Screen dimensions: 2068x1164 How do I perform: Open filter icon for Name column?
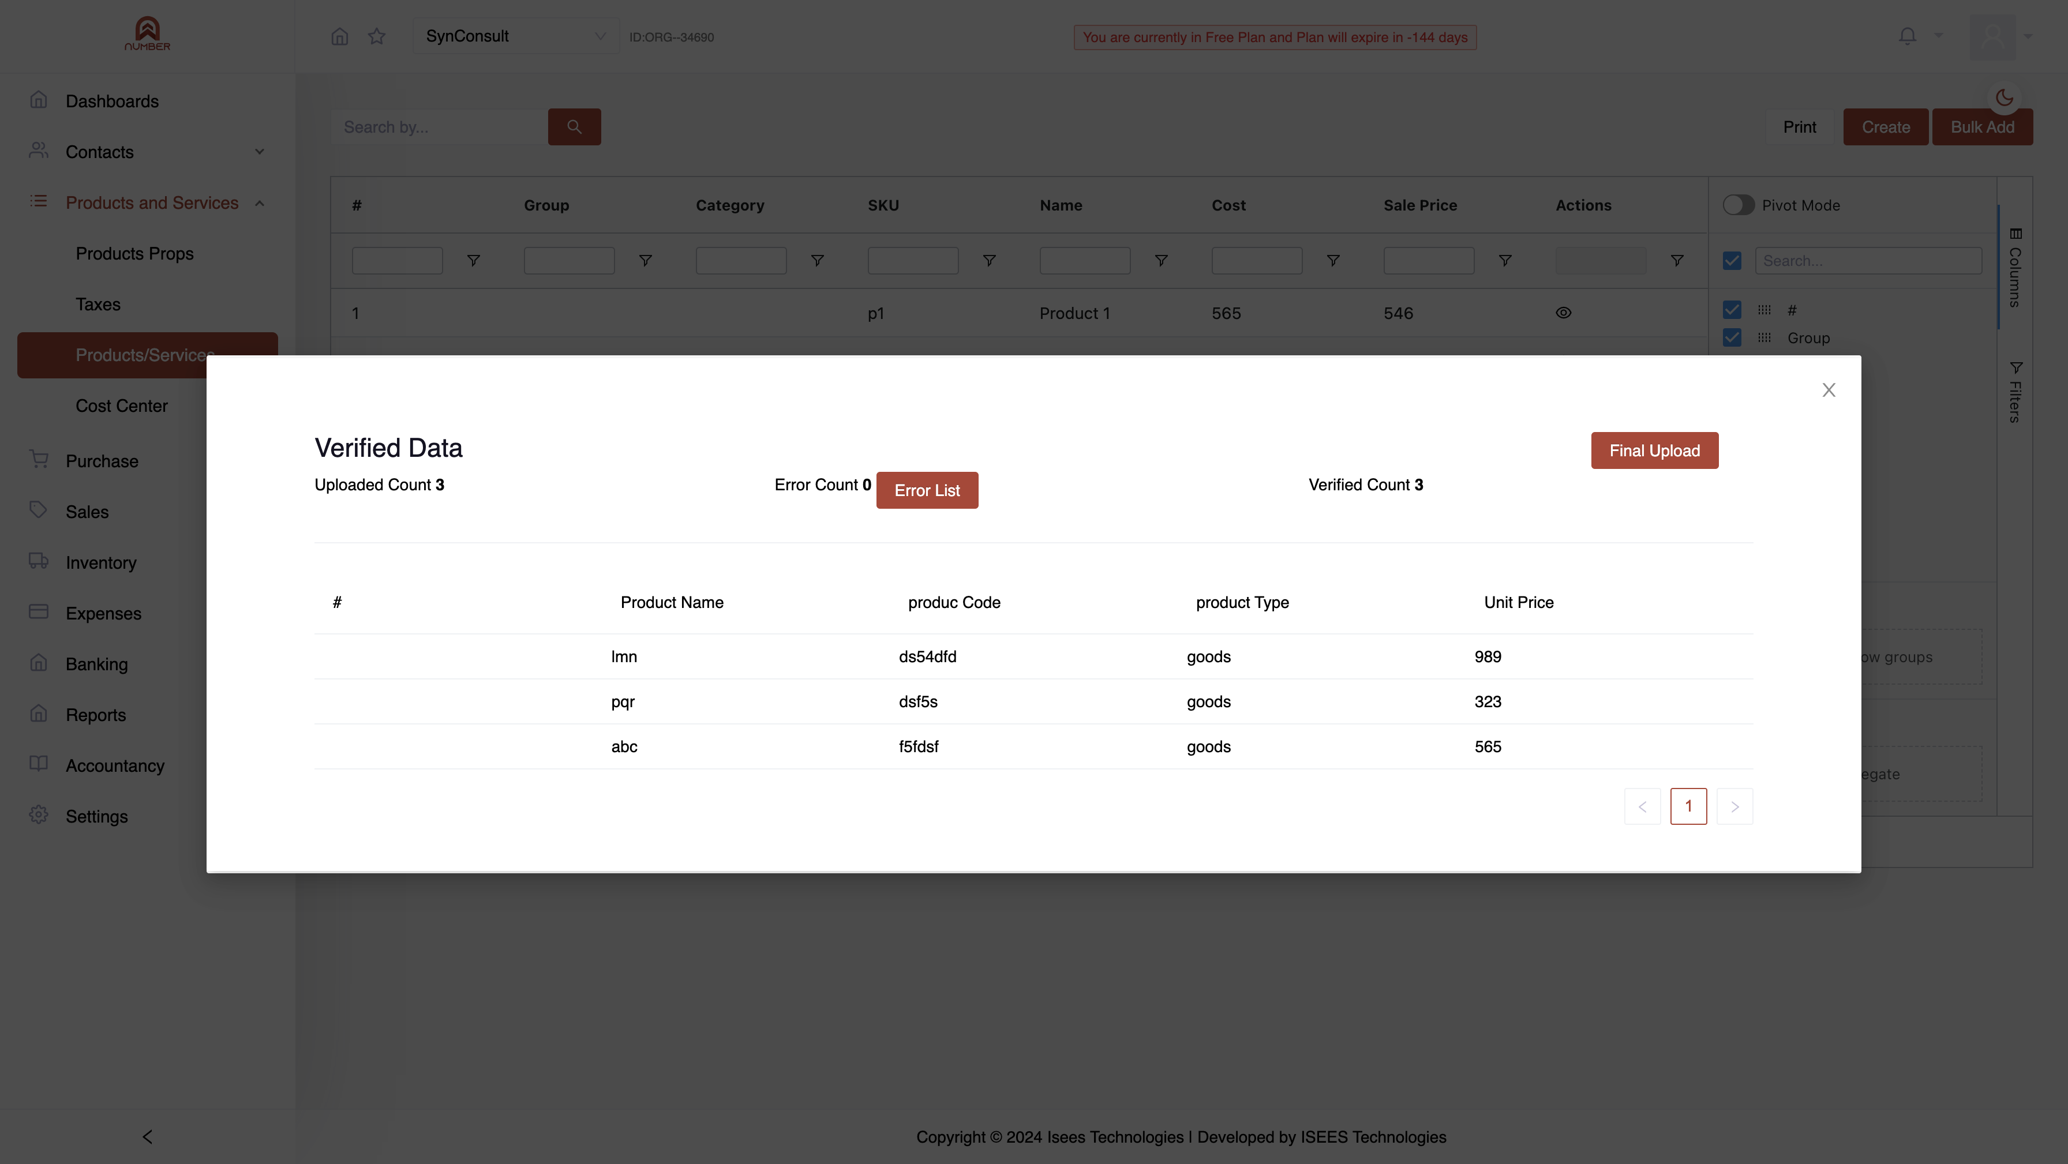click(1161, 261)
